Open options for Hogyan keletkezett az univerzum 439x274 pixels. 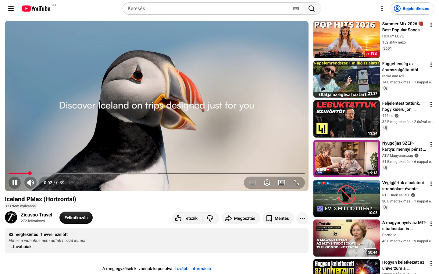(x=431, y=263)
